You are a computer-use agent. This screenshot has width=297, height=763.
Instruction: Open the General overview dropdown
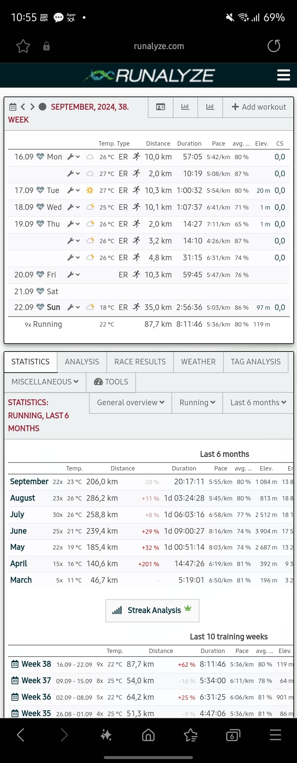tap(130, 403)
